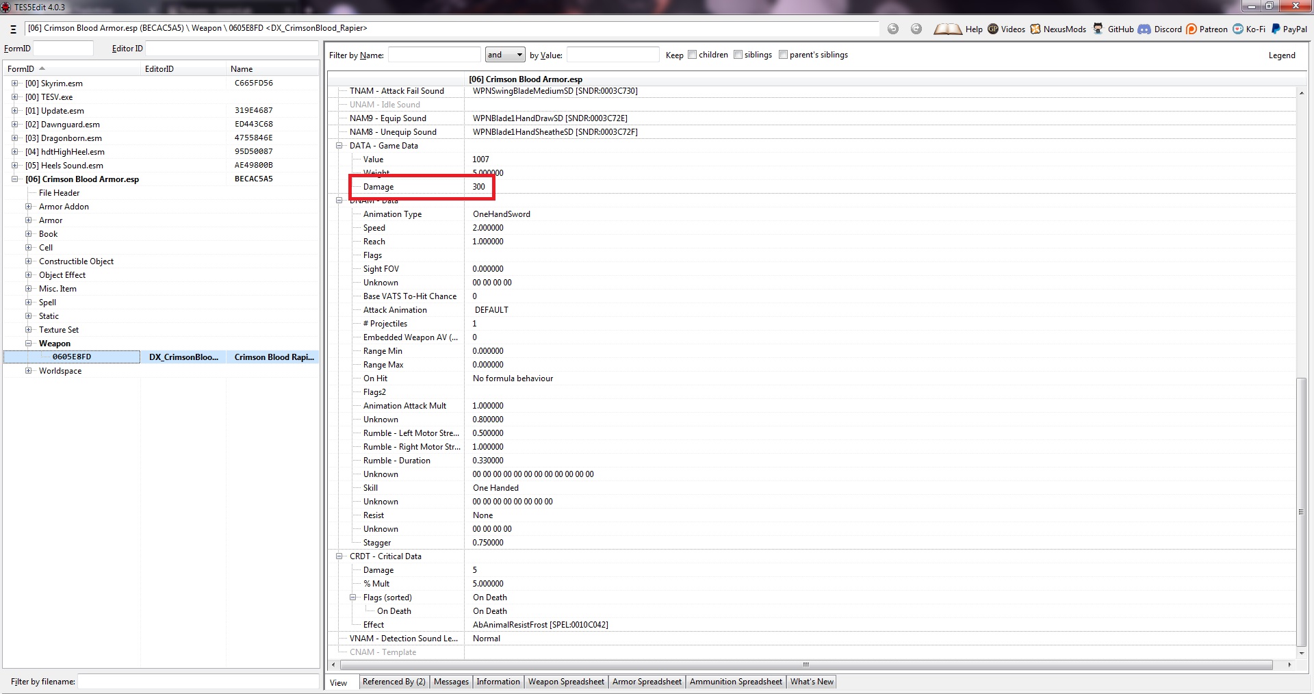The image size is (1314, 694).
Task: Enable the Keep children checkbox
Action: pos(693,55)
